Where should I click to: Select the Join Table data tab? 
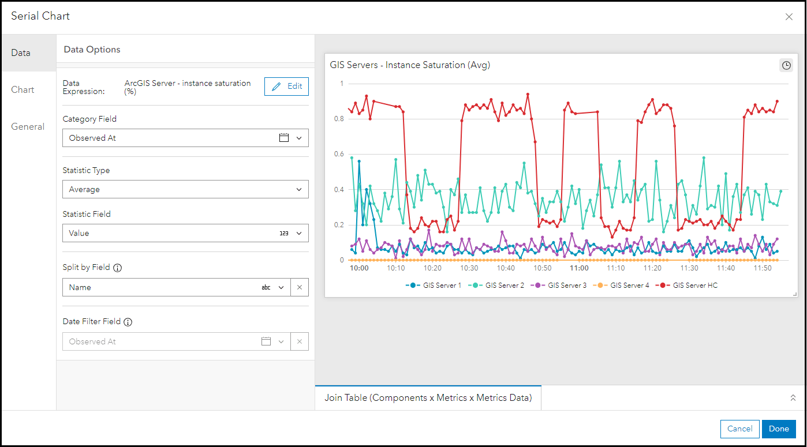tap(428, 398)
